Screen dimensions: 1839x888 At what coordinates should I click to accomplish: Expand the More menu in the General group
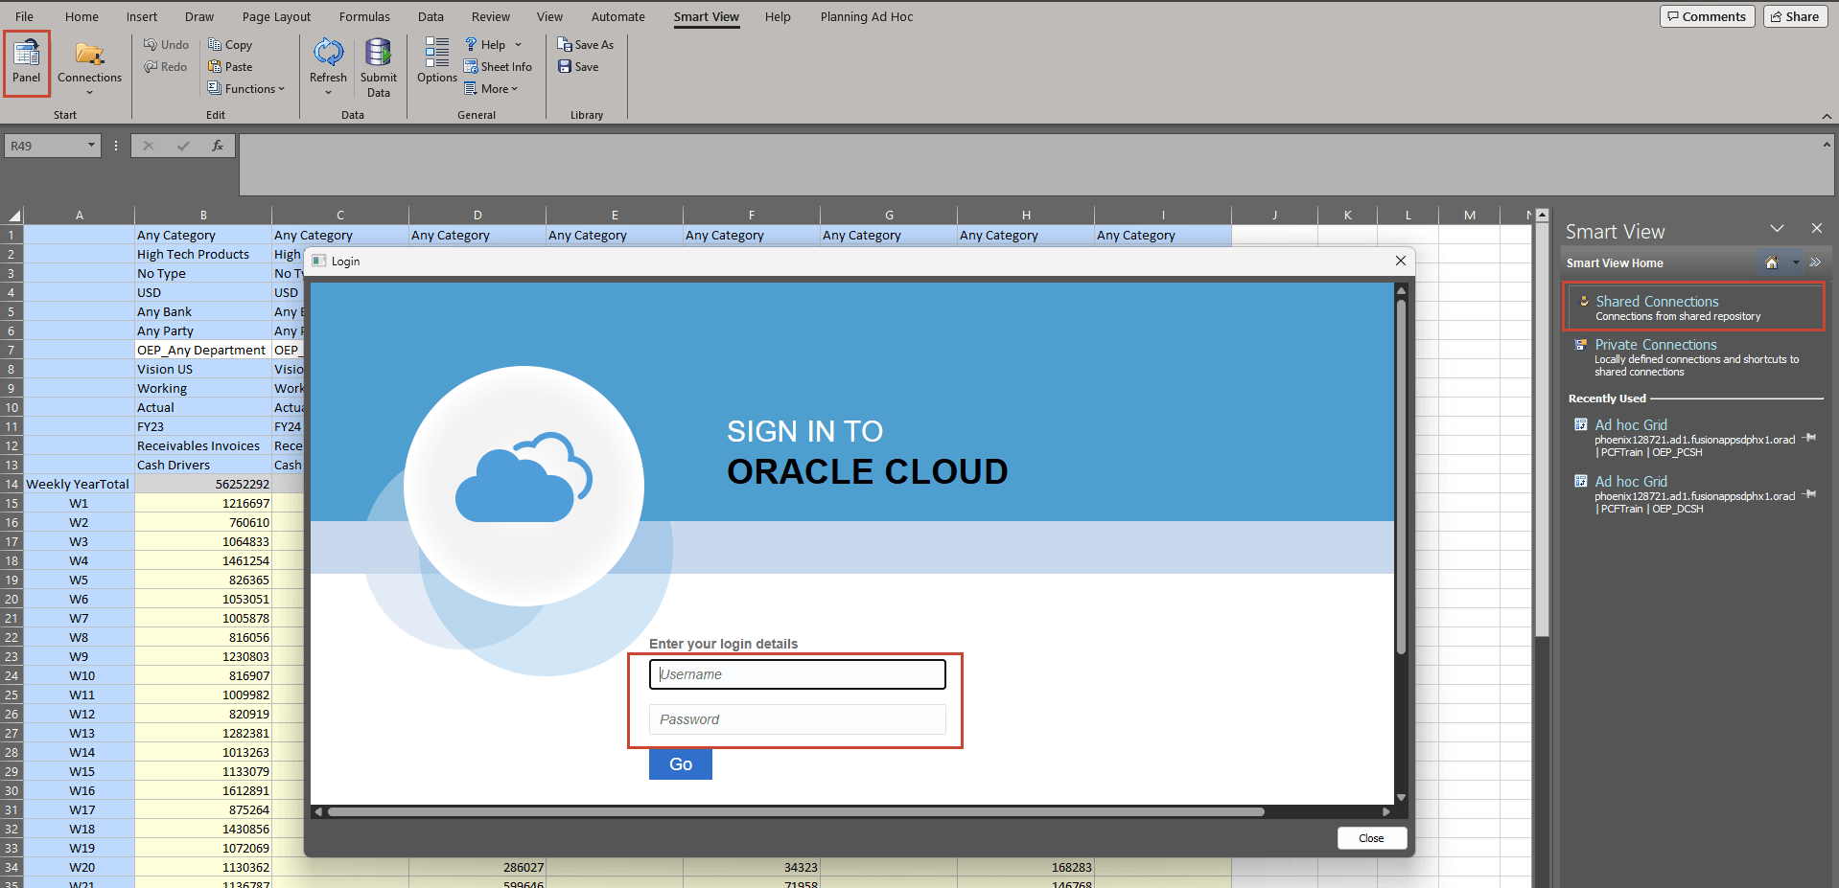click(491, 89)
